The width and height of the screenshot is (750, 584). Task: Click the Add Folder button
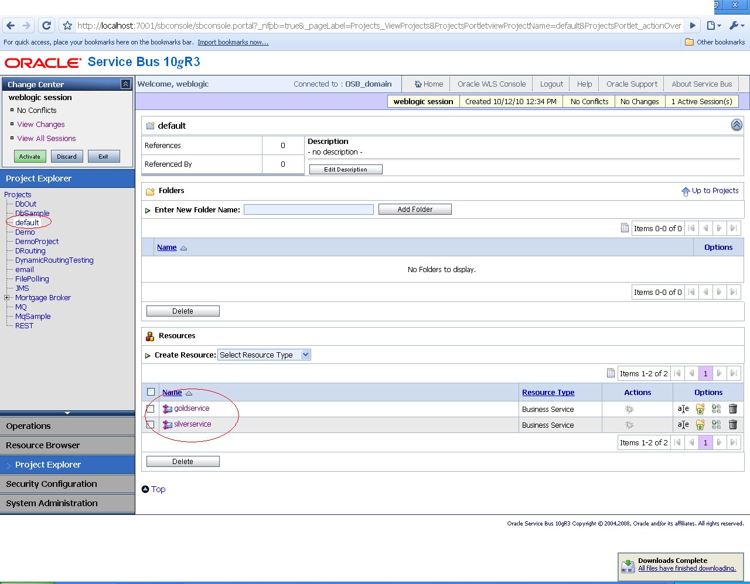click(x=415, y=209)
